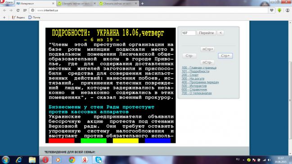Click the Перейти button
This screenshot has height=164, width=292.
coord(207,33)
